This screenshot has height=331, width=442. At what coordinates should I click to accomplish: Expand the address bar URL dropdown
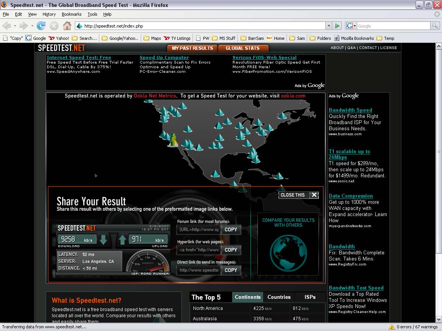click(329, 26)
